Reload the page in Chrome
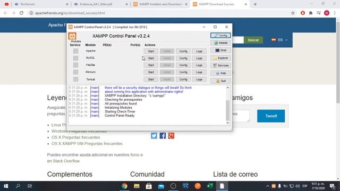The height and width of the screenshot is (191, 340). point(21,13)
